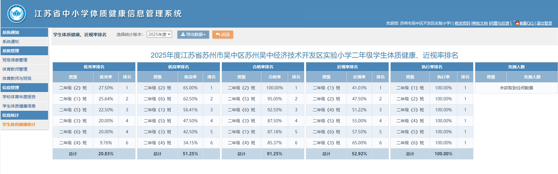Screen dimensions: 558x174
Task: Click the 问题与反馈 feedback link
Action: (500, 23)
